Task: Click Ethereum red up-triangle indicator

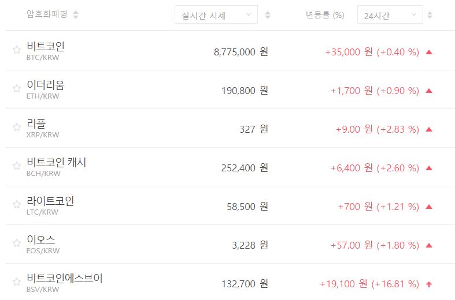Action: pyautogui.click(x=429, y=91)
